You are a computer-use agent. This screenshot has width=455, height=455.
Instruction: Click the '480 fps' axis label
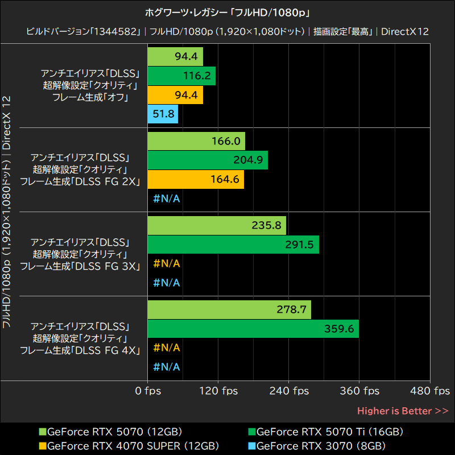click(x=430, y=391)
